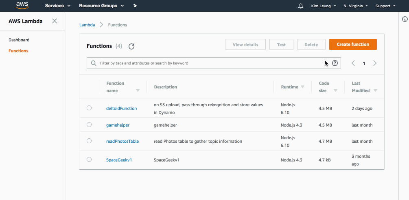Click readPhotosTable's '4.7 MB' size cell

pos(325,142)
